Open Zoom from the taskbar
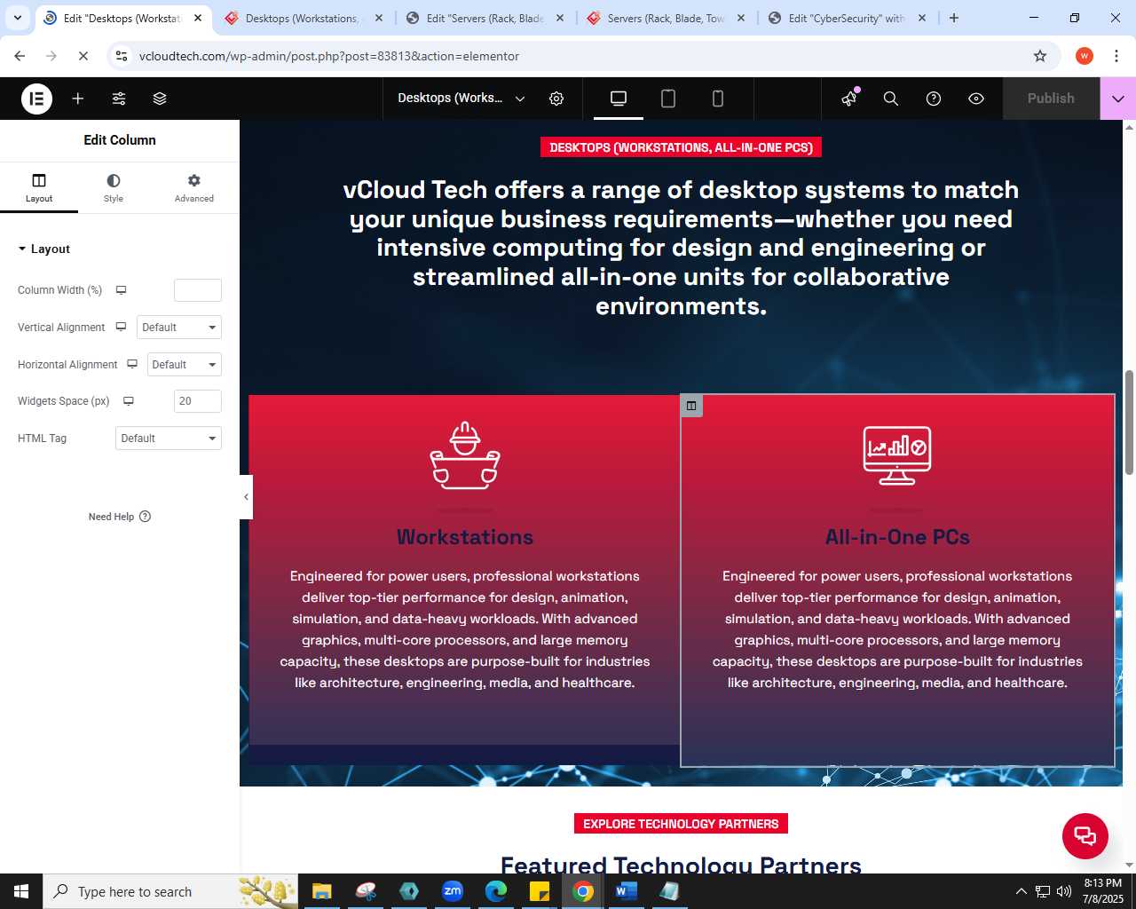This screenshot has height=909, width=1136. [453, 891]
